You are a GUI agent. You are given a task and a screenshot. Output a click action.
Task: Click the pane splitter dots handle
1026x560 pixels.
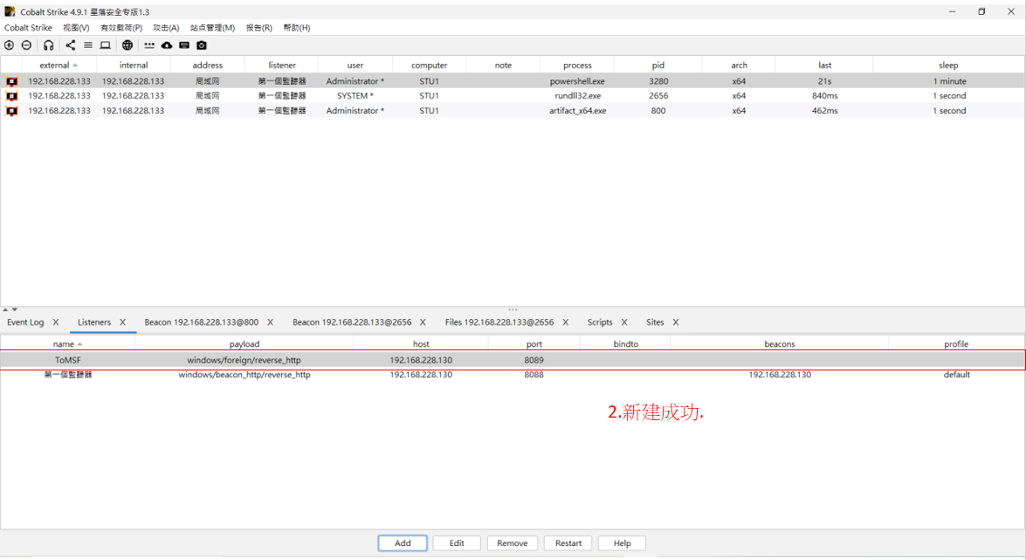coord(513,309)
